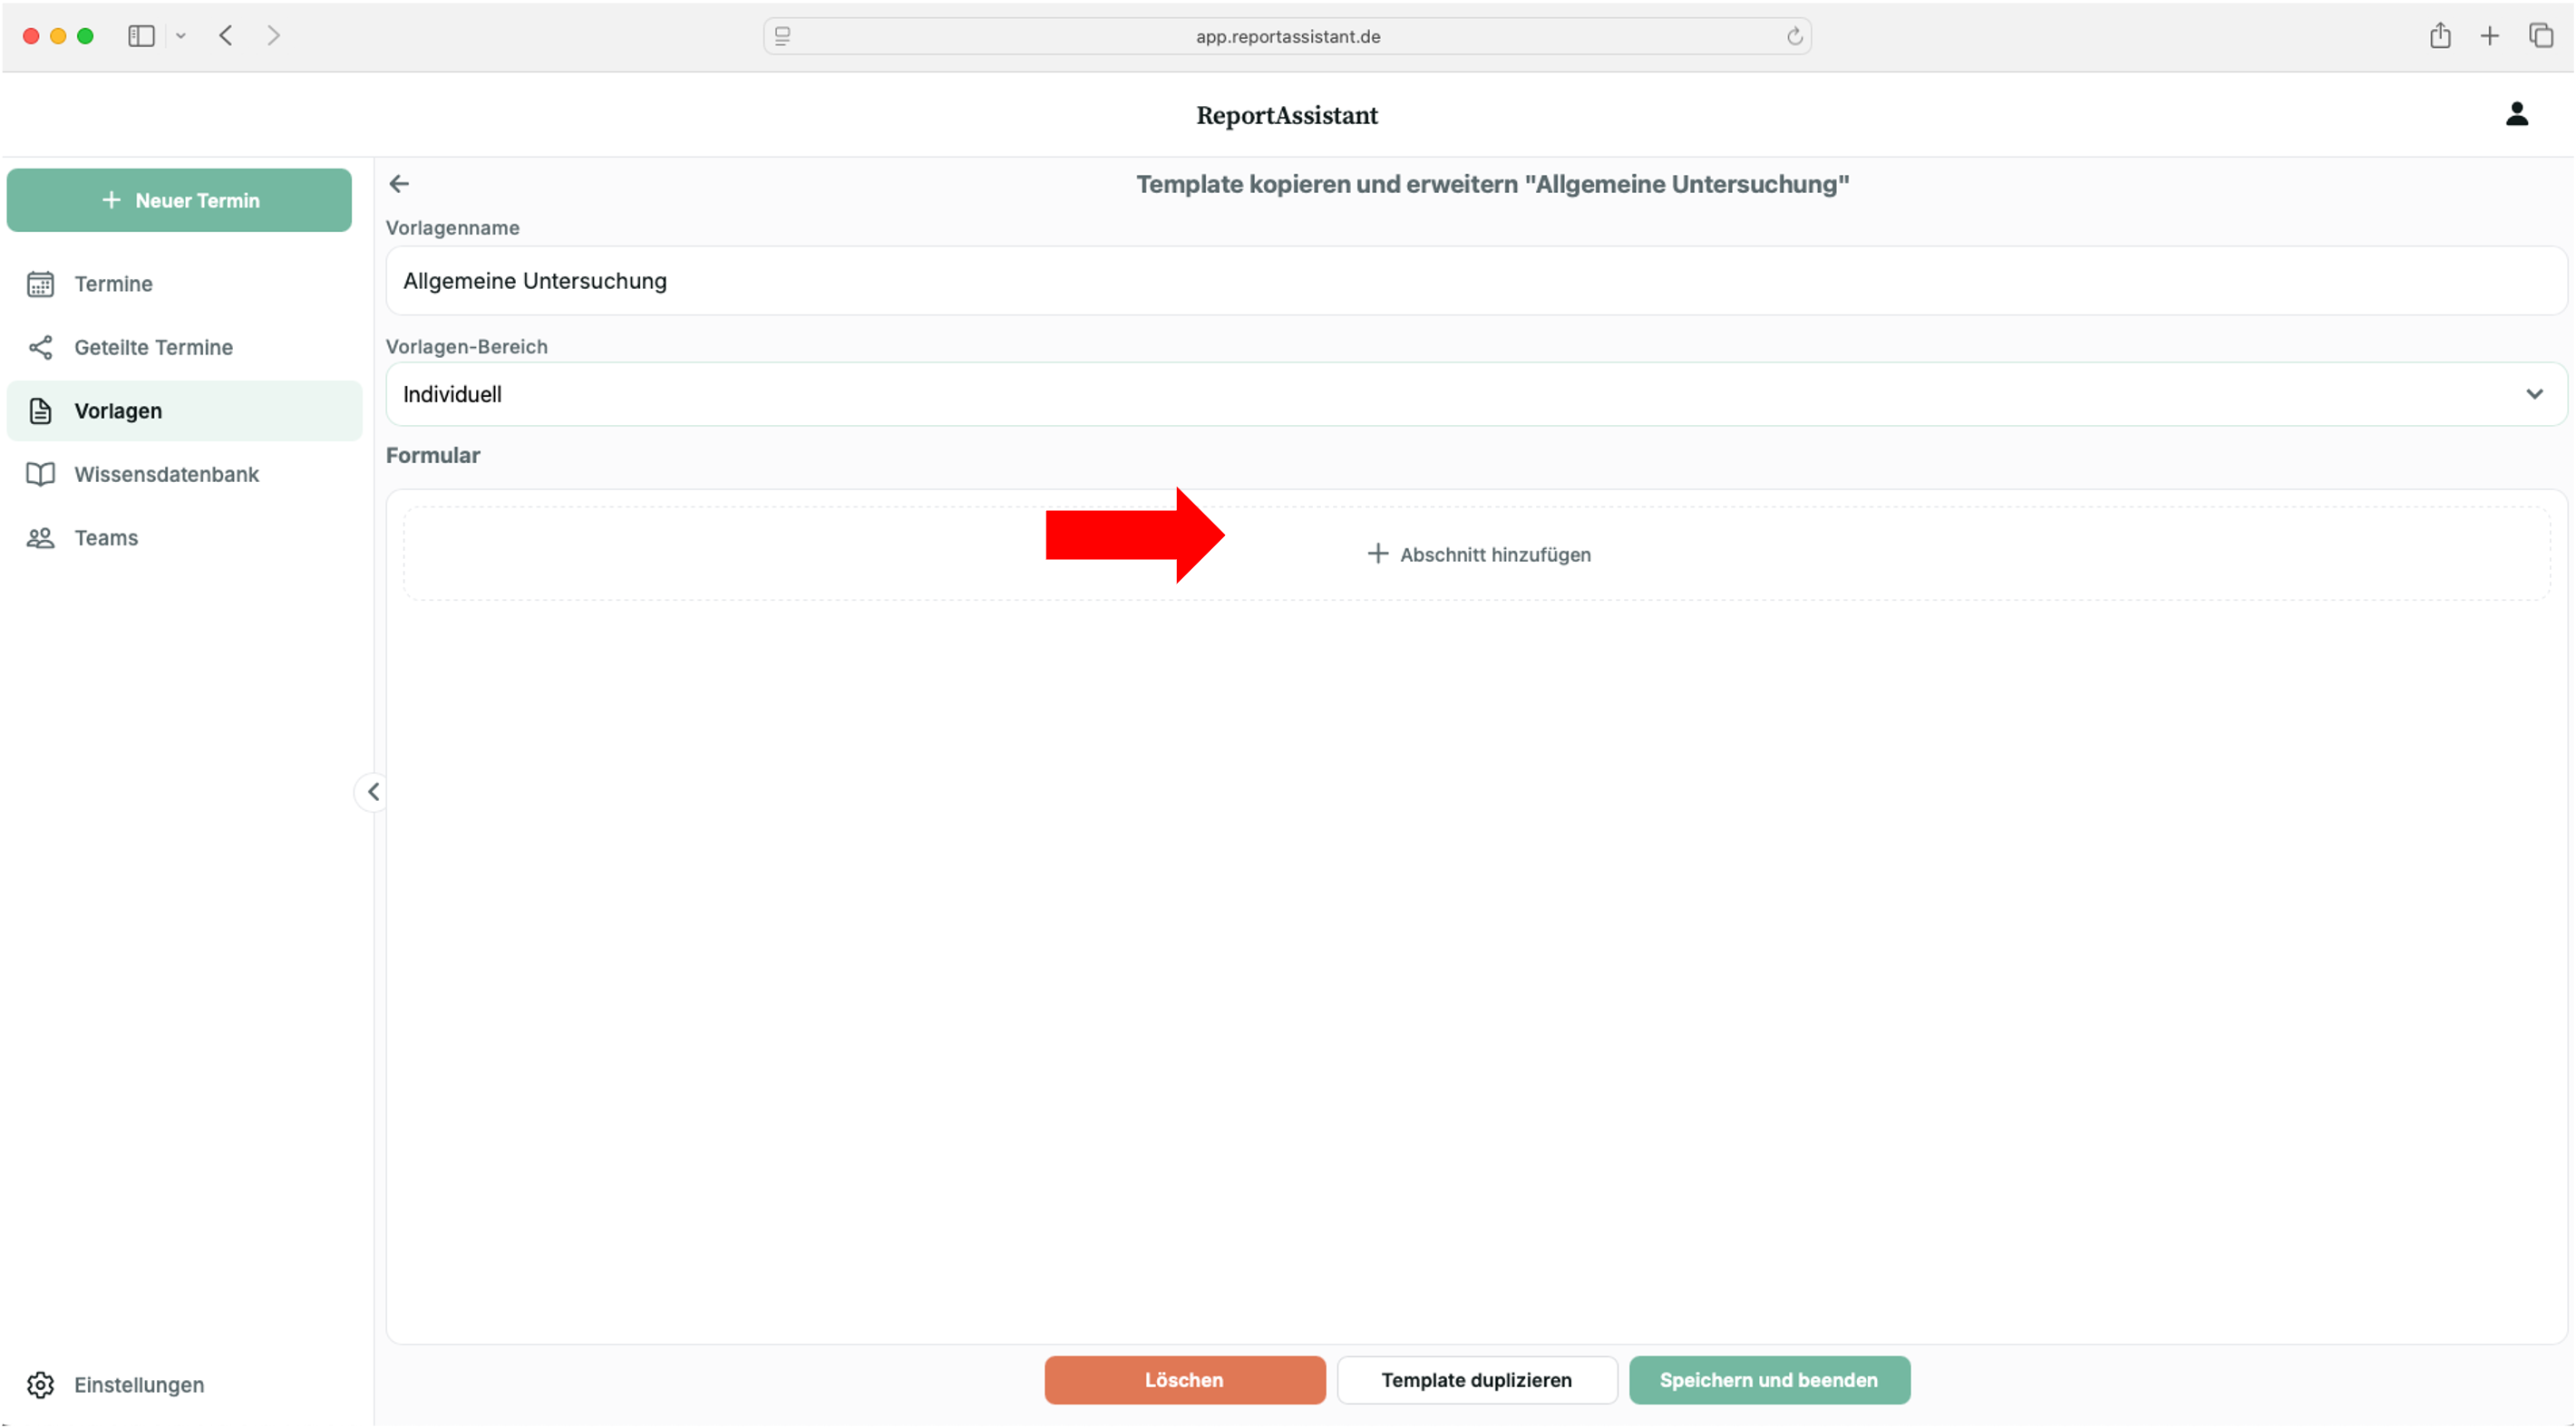2576x1428 pixels.
Task: Go forward in Safari
Action: (x=274, y=36)
